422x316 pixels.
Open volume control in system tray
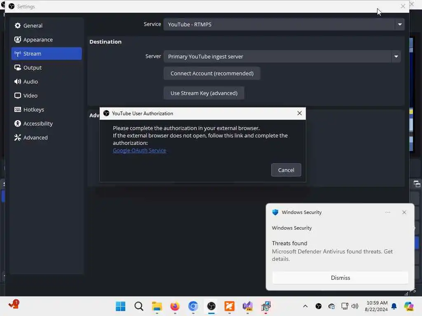click(x=355, y=306)
